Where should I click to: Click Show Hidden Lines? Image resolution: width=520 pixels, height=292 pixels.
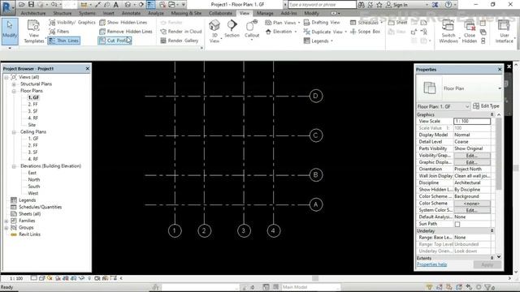[x=123, y=22]
